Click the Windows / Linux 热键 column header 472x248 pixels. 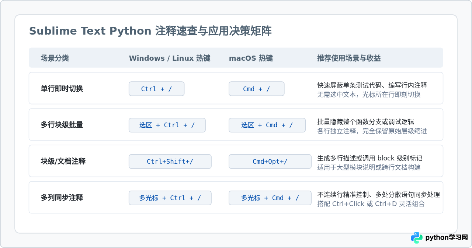click(170, 58)
